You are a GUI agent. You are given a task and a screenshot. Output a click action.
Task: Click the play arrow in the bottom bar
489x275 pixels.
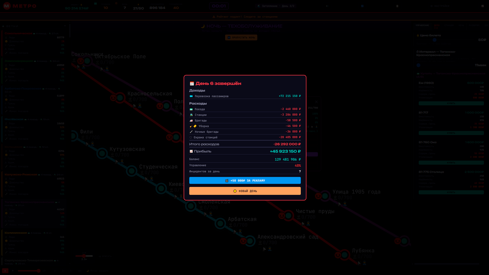tap(13, 271)
